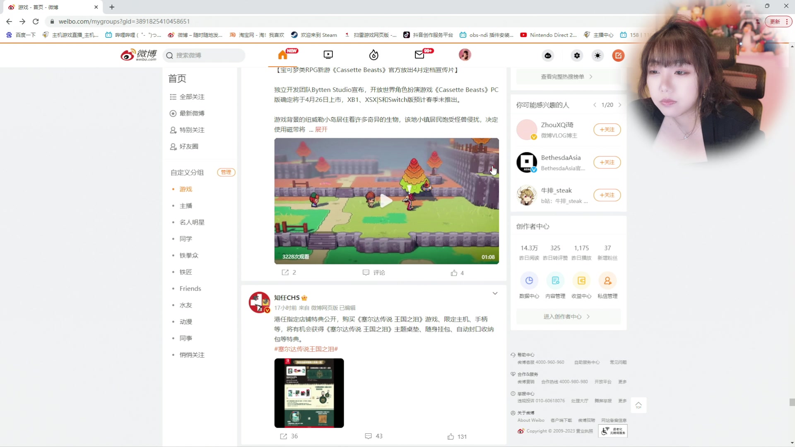Click the accessibility service badge in footer
Image resolution: width=795 pixels, height=447 pixels.
[614, 431]
